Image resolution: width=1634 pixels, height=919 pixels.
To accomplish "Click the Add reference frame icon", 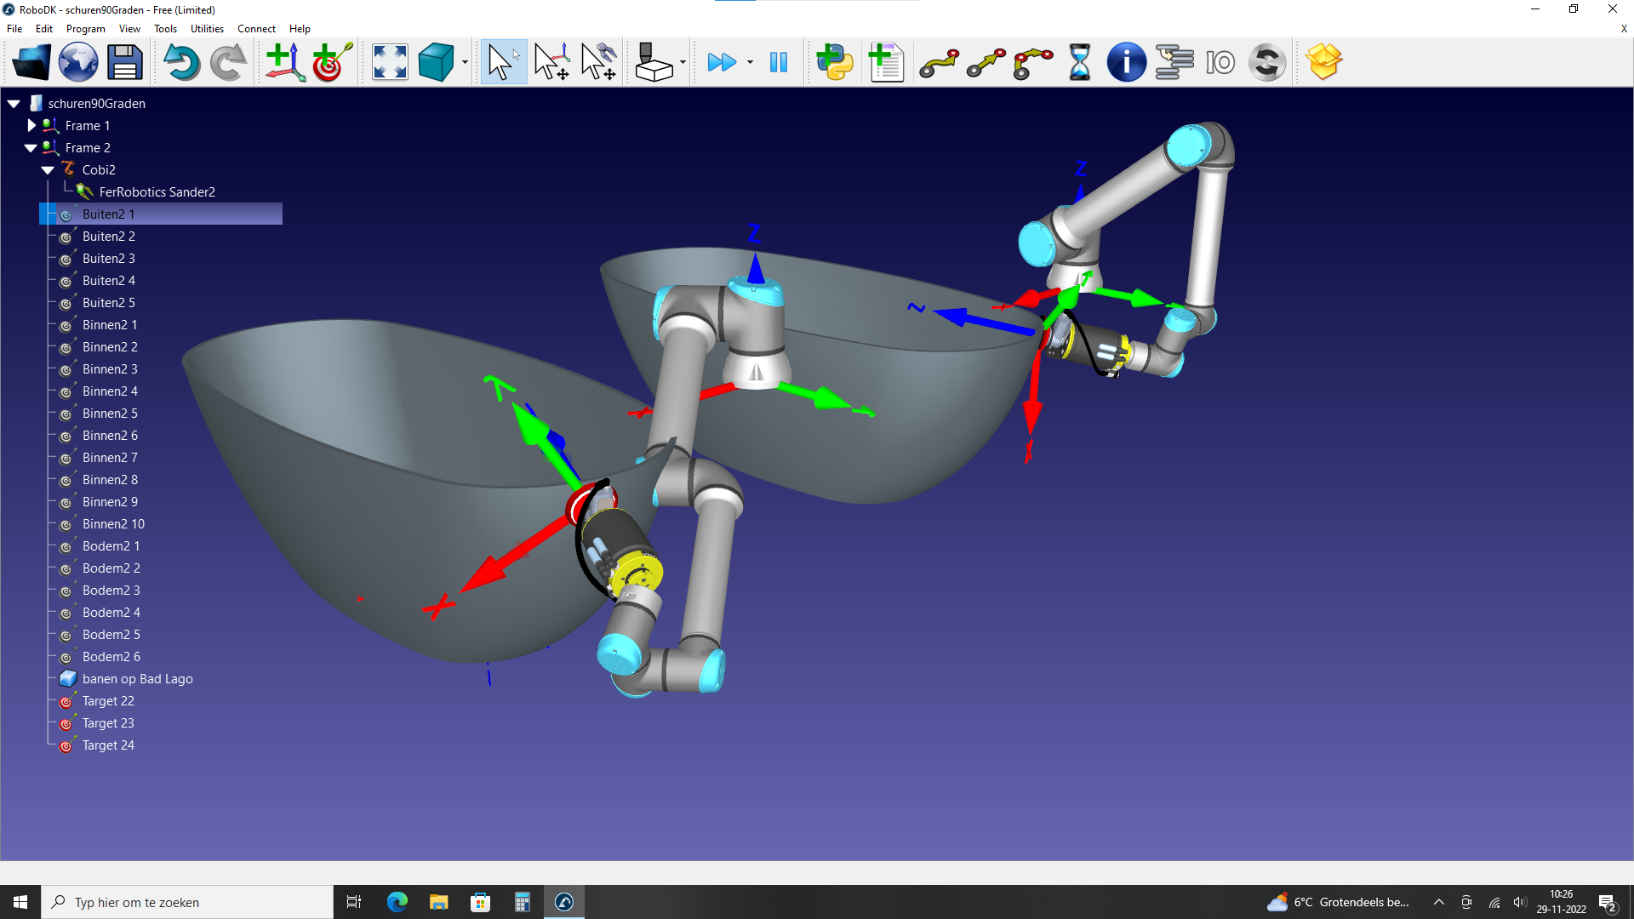I will click(x=285, y=62).
